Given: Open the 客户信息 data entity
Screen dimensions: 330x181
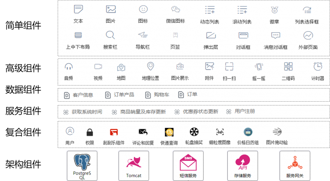Looking at the screenshot, I should point(79,95).
